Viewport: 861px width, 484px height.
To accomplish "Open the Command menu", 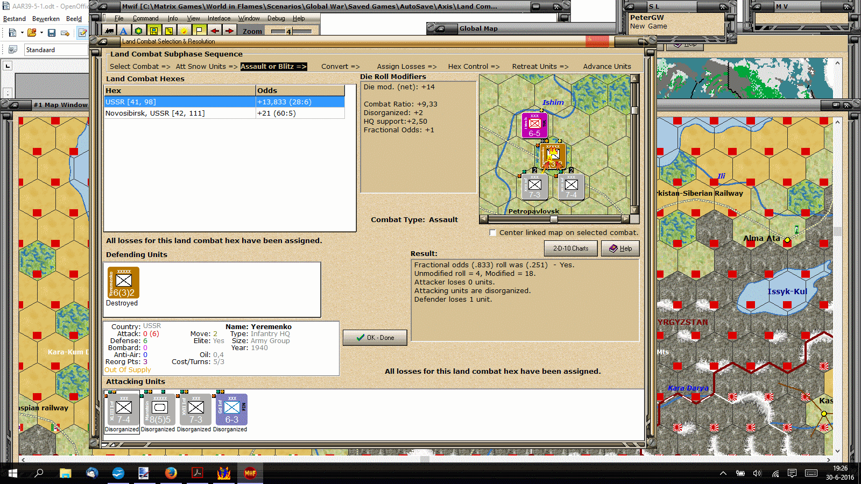I will point(145,18).
